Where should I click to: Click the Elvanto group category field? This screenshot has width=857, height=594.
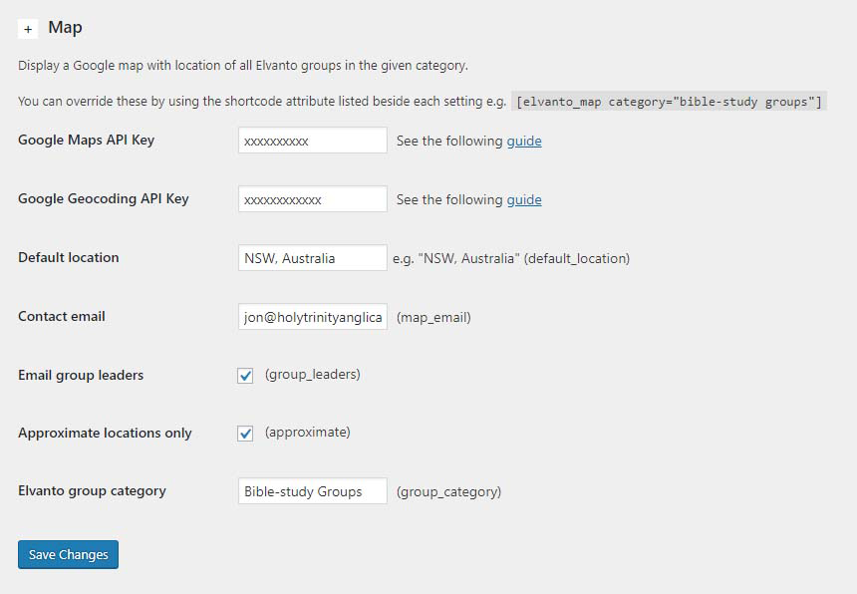(x=313, y=491)
